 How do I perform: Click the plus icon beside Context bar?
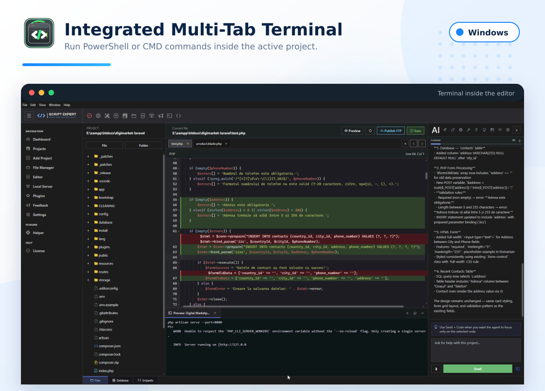520,141
